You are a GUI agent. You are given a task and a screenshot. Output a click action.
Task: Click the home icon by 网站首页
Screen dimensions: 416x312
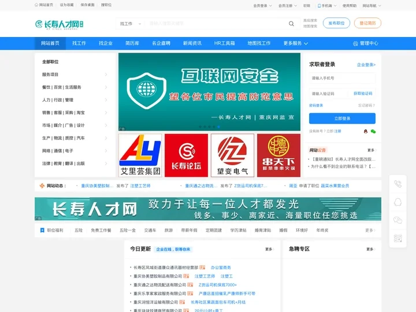pos(36,5)
